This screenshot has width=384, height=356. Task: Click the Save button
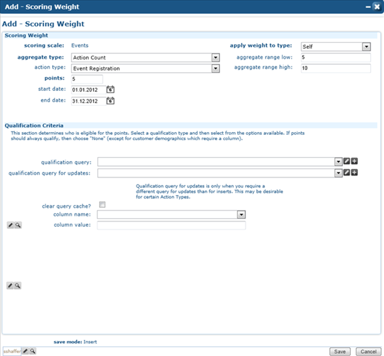339,351
